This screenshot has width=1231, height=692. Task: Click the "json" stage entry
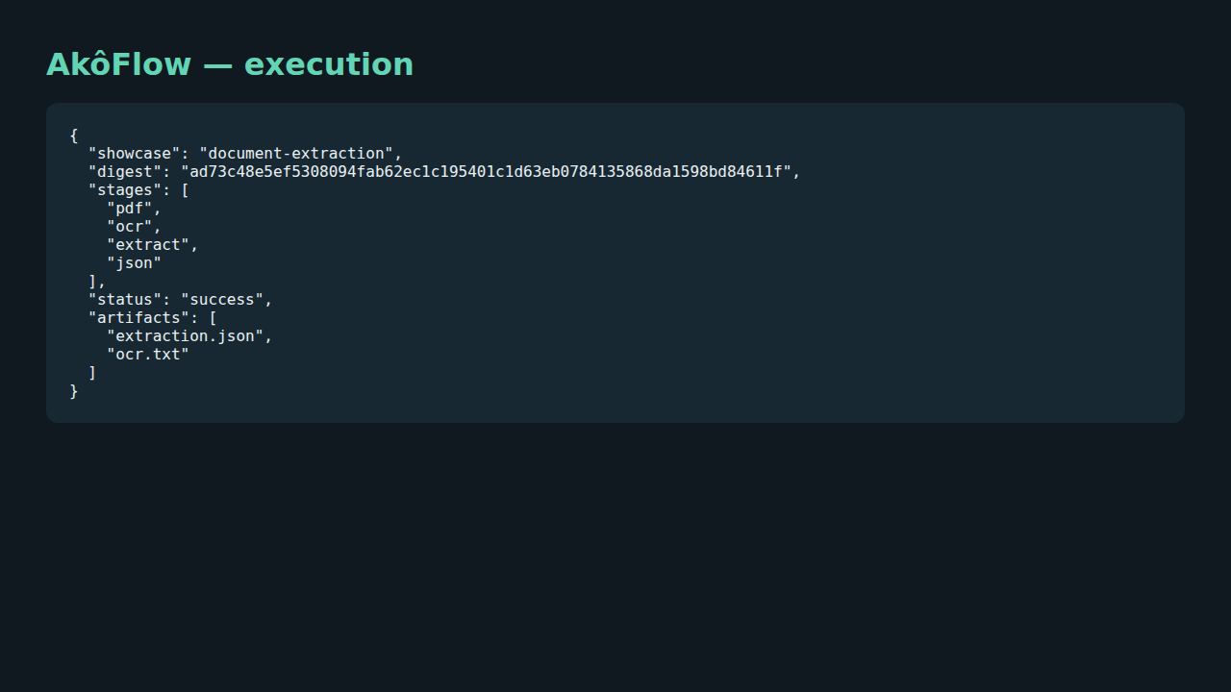click(x=135, y=263)
